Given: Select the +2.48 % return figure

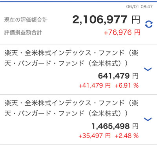Looking at the screenshot, I should (x=126, y=136).
